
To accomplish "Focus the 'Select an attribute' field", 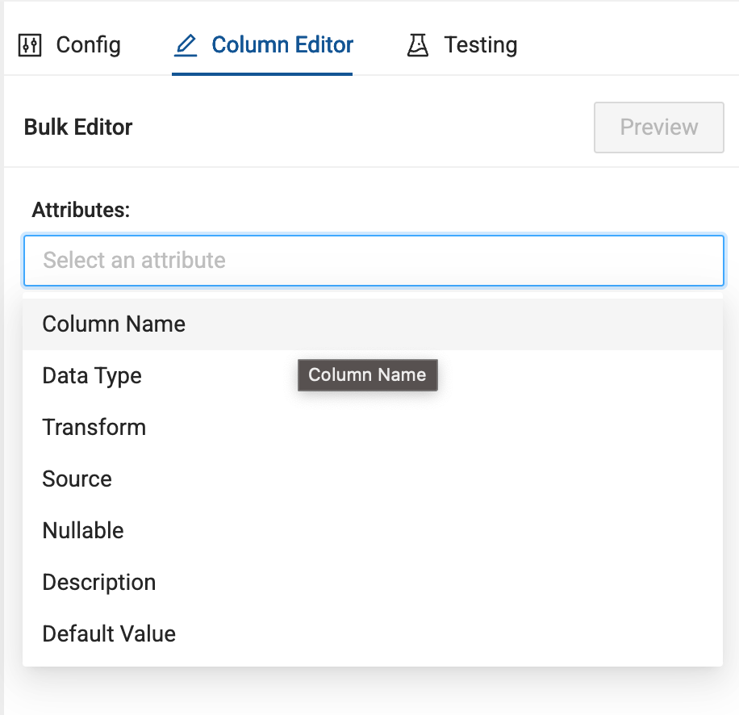I will pyautogui.click(x=374, y=261).
